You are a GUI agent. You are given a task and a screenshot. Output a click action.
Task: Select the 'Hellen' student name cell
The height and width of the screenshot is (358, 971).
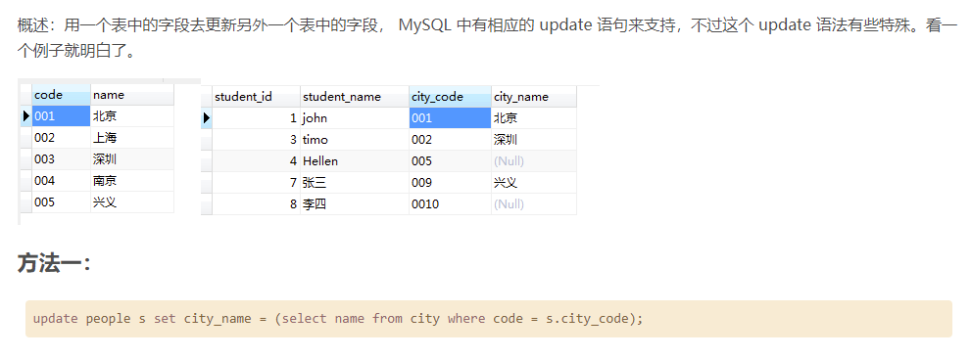click(x=355, y=161)
